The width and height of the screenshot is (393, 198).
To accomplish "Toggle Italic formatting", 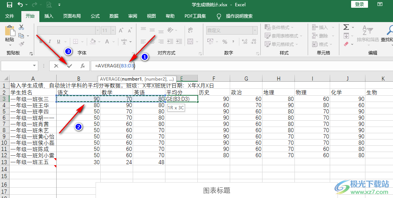I will tap(50, 42).
